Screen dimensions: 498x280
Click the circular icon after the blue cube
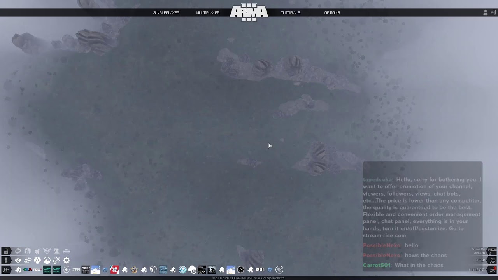point(279,269)
